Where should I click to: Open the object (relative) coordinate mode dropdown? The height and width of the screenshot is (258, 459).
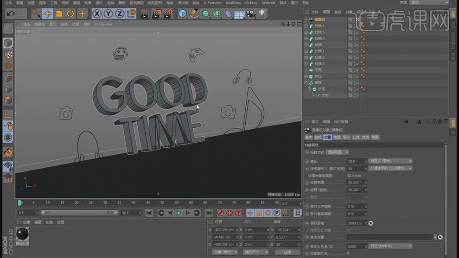pyautogui.click(x=225, y=252)
